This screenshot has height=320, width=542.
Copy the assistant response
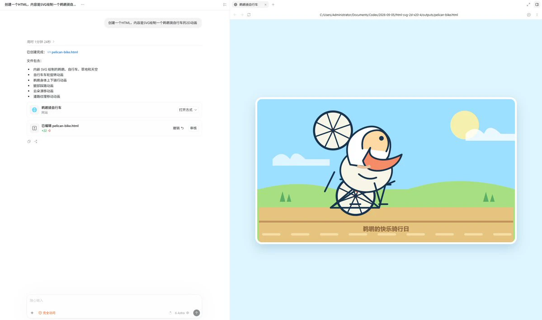29,141
